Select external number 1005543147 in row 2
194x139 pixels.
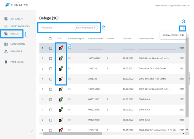[94, 58]
